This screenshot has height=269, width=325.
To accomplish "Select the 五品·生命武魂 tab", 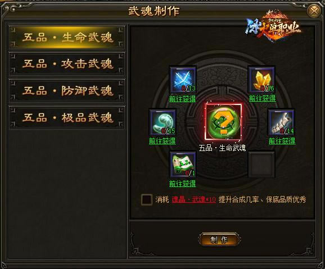I will click(x=67, y=38).
